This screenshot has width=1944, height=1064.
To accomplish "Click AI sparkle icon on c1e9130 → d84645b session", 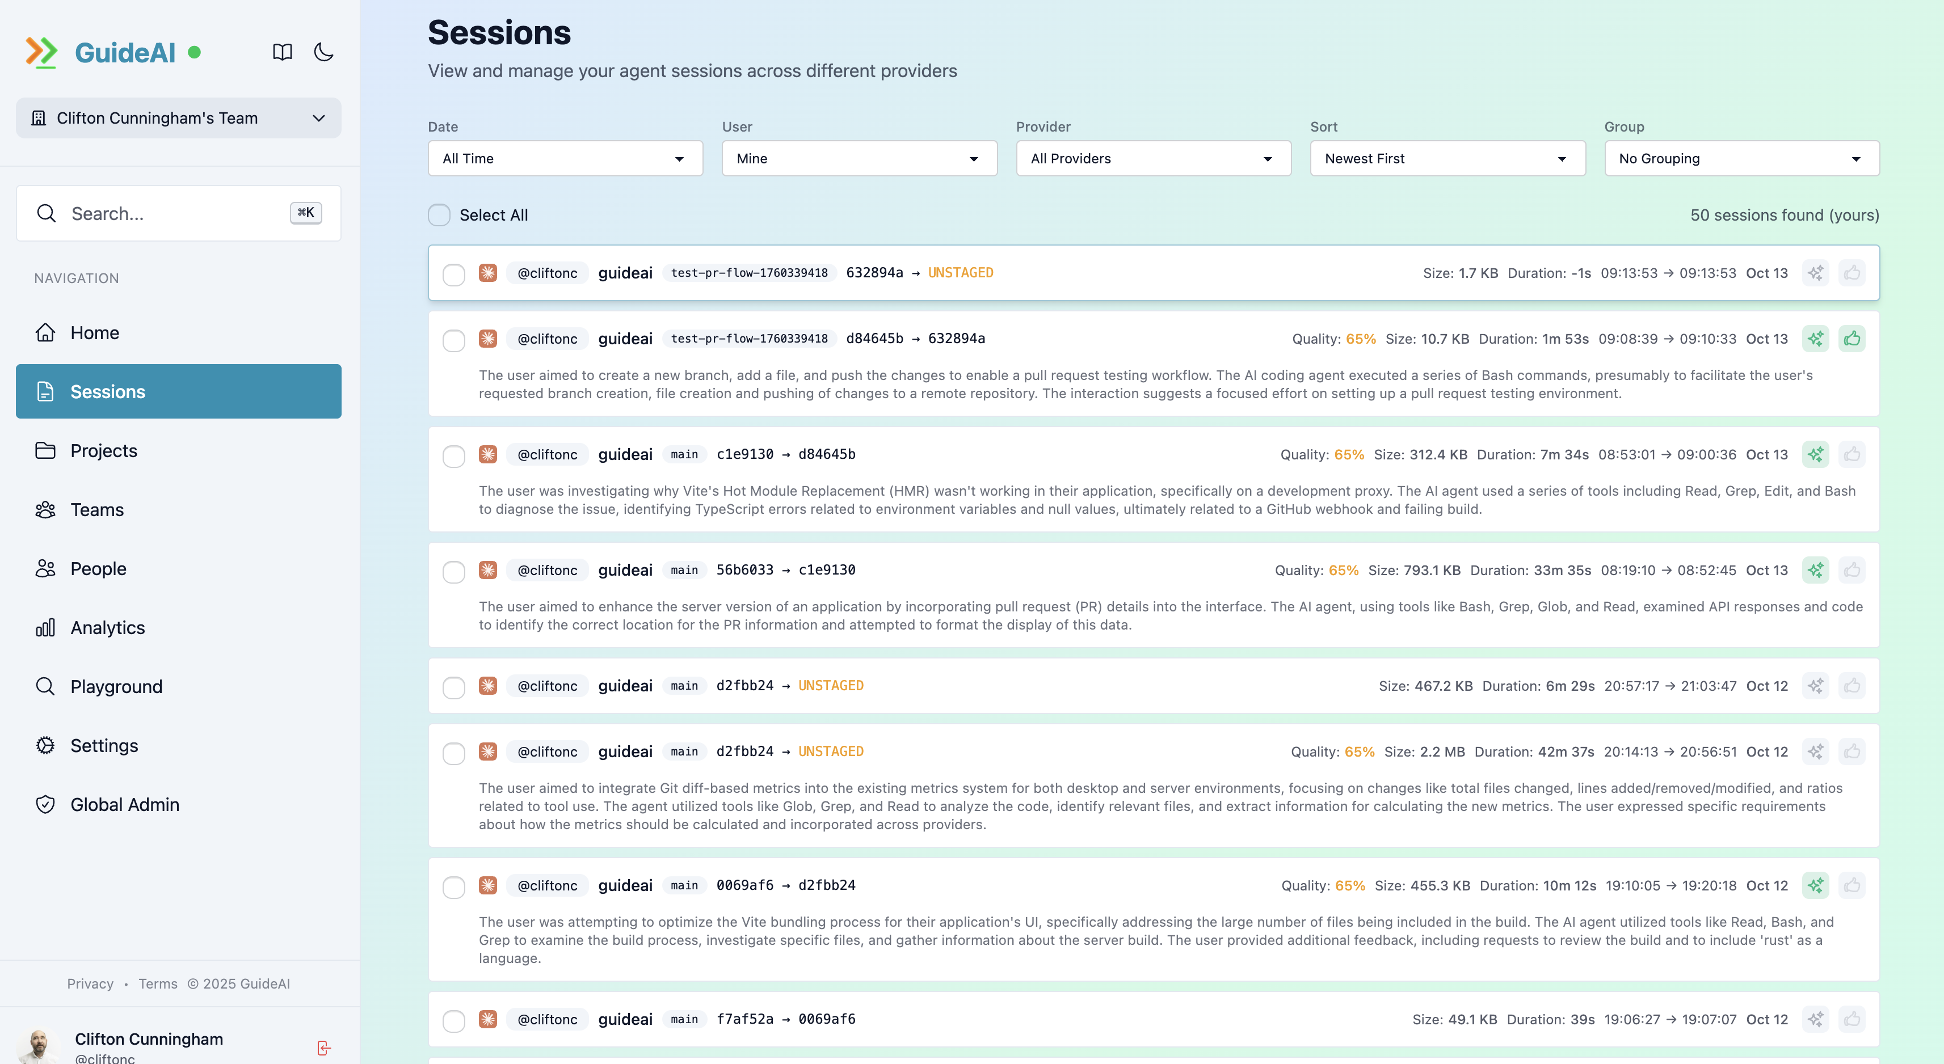I will pyautogui.click(x=1815, y=454).
